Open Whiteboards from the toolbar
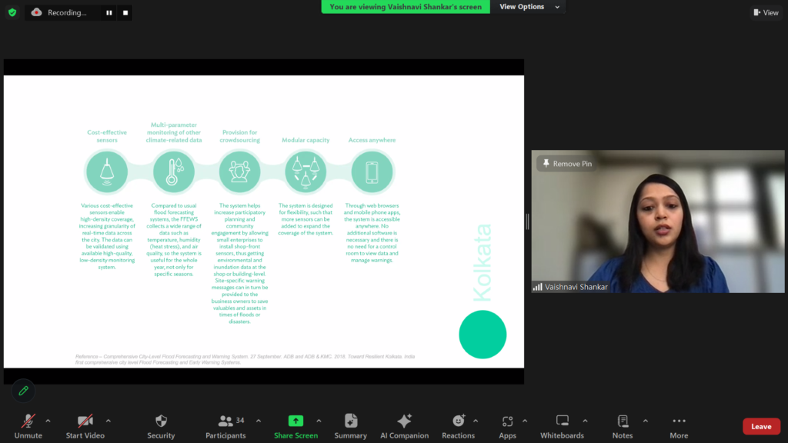The height and width of the screenshot is (443, 788). click(x=562, y=421)
